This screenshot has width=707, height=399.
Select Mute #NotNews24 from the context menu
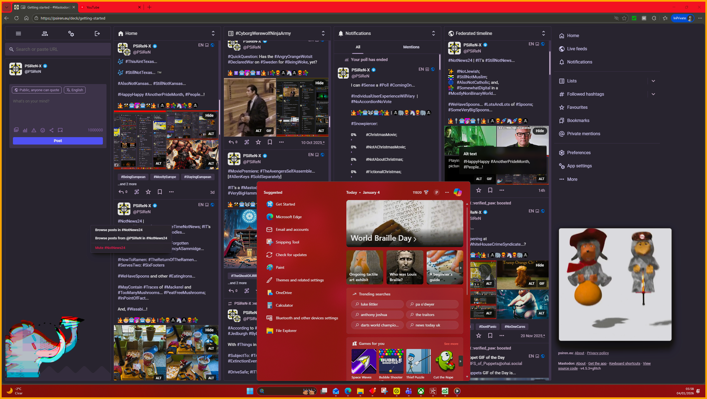[x=110, y=248]
